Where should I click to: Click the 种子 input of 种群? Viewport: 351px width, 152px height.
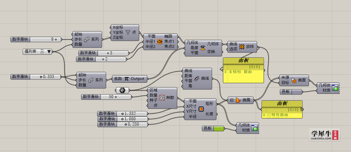[153, 100]
